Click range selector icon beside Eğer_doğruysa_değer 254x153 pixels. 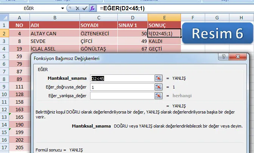point(158,87)
